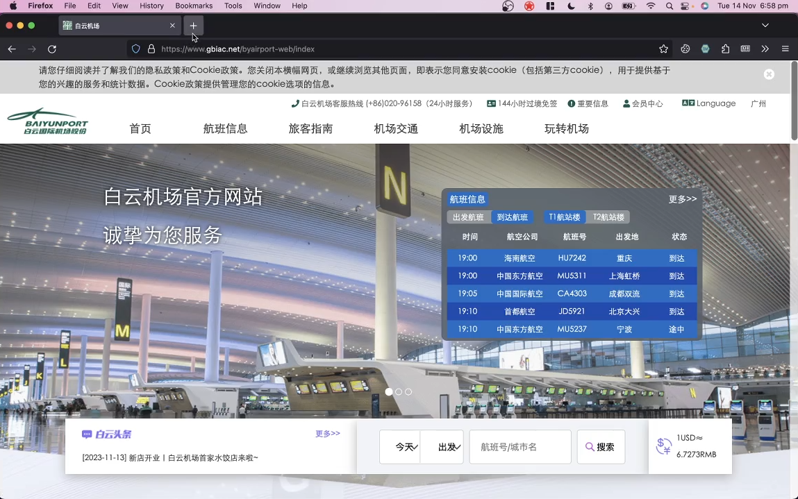Expand the 出发 direction dropdown
The image size is (798, 499).
coord(449,447)
